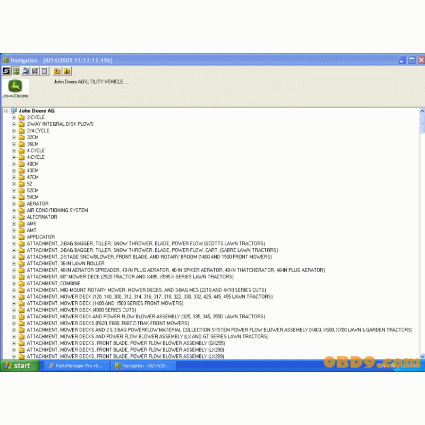Select ATTACHMENT, 40-IN AERATOR SPREADER item
This screenshot has width=425, height=425.
(x=176, y=270)
